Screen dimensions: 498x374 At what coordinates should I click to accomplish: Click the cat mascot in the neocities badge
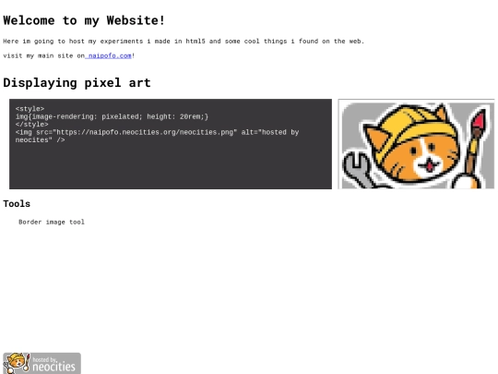coord(17,363)
